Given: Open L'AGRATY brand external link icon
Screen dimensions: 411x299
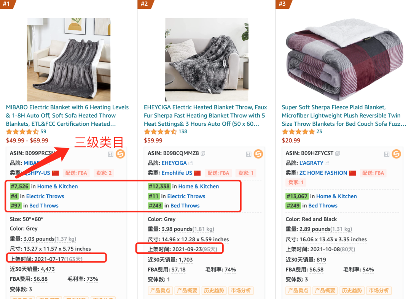Looking at the screenshot, I should [327, 163].
